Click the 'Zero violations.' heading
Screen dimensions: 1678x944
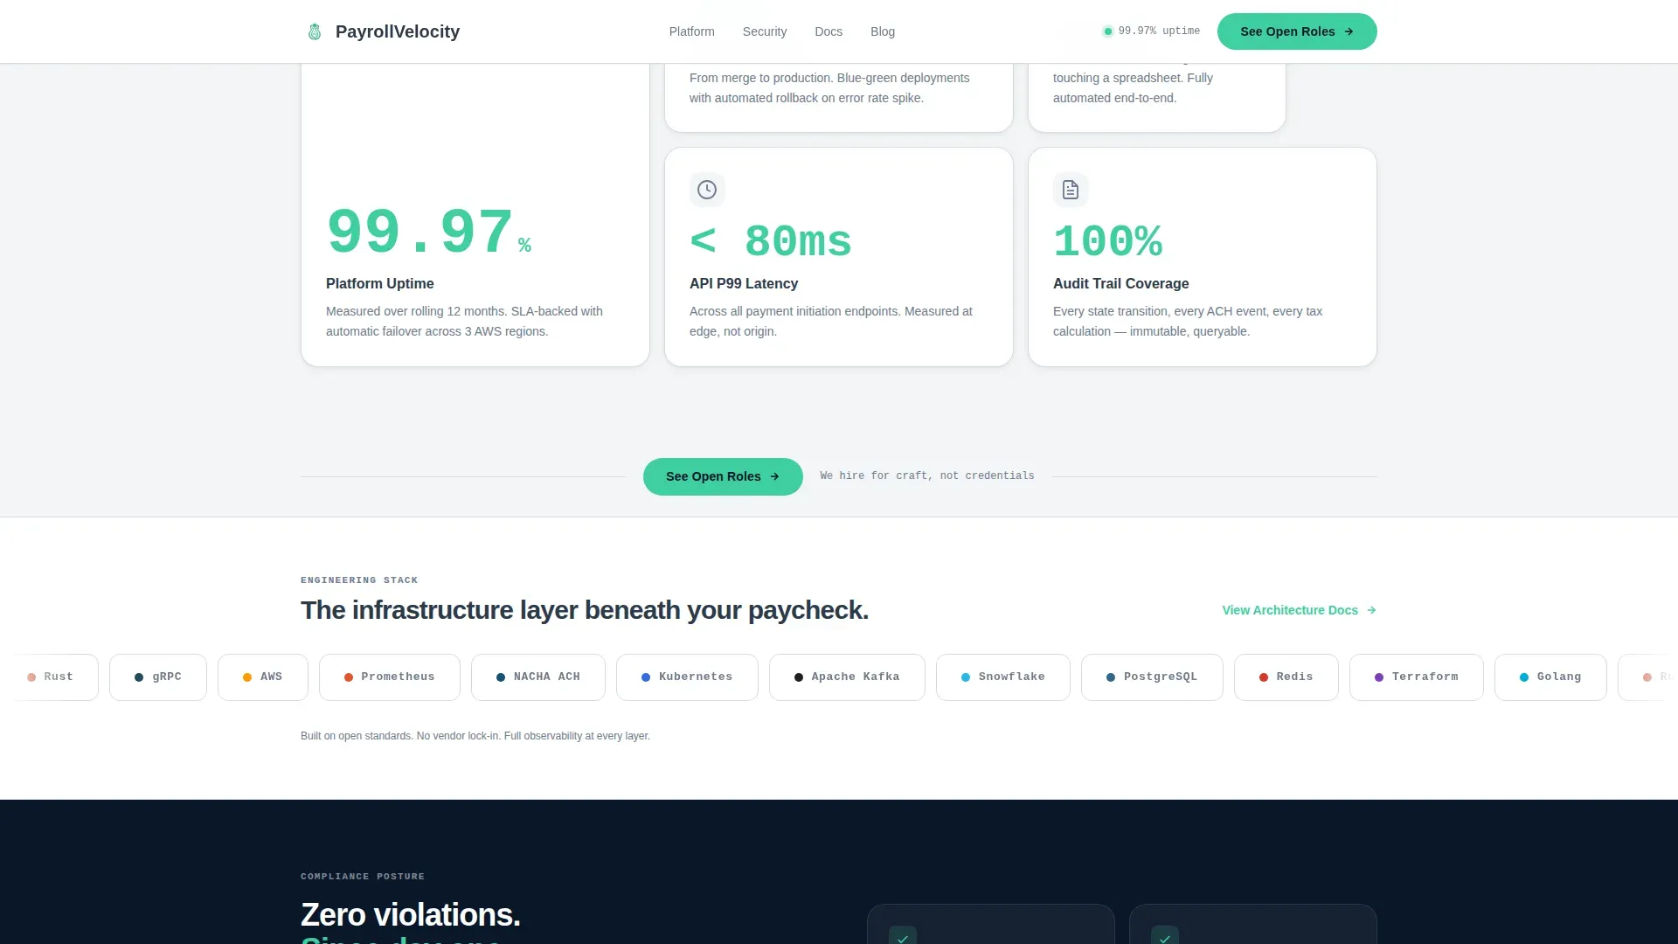pos(411,915)
